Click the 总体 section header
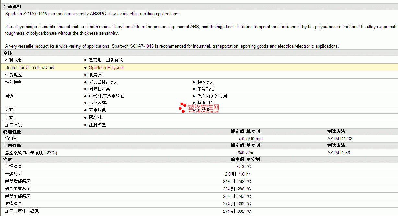398x216 pixels. [x=8, y=53]
